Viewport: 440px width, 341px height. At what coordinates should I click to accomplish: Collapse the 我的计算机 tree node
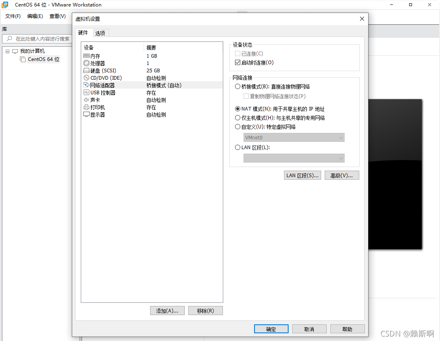[x=8, y=51]
